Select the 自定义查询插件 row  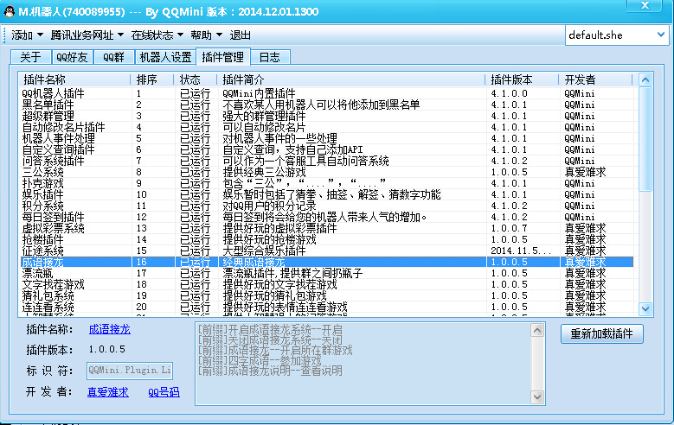click(x=327, y=149)
